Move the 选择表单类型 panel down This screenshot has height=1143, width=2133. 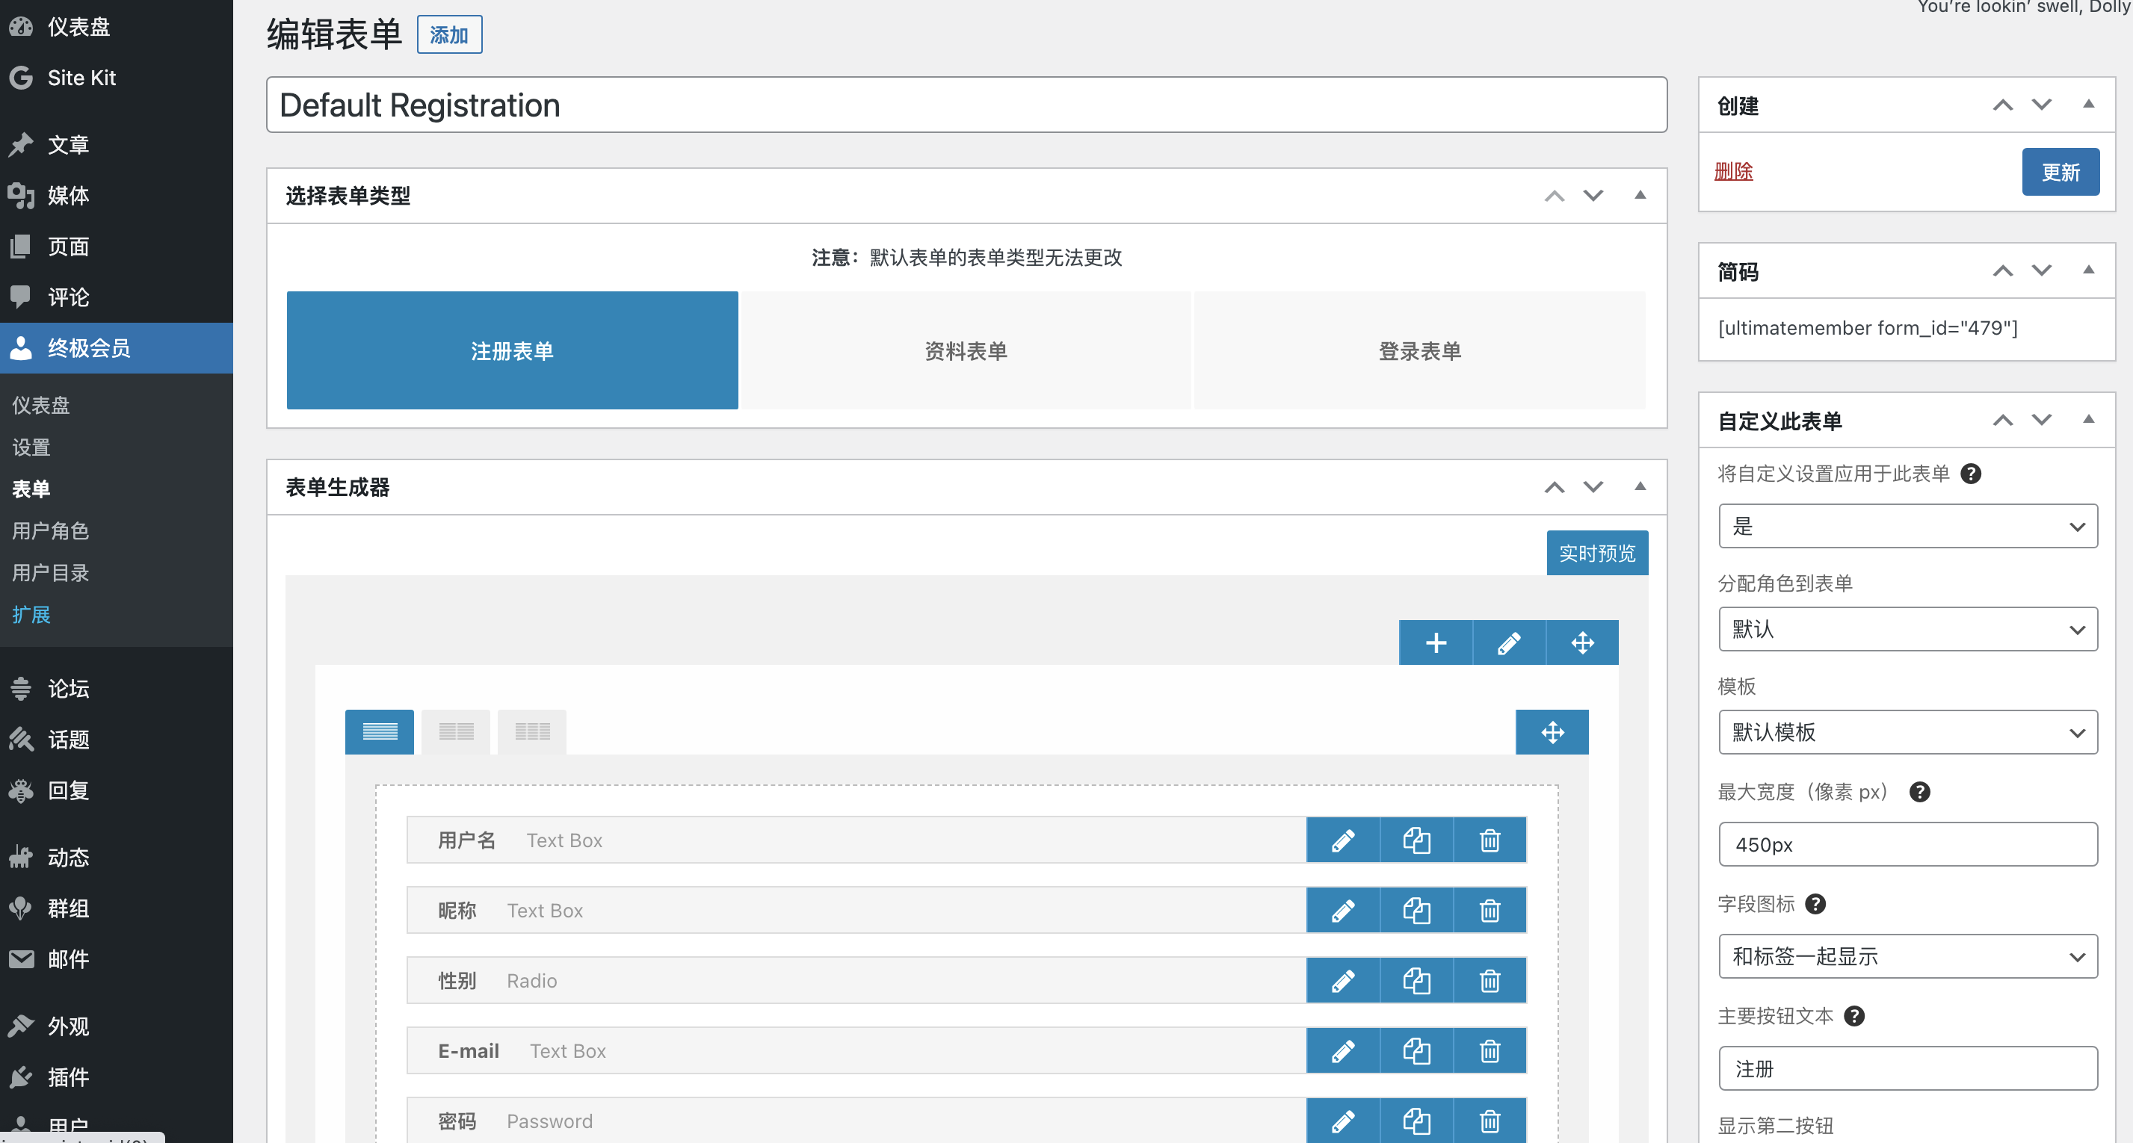(1593, 195)
